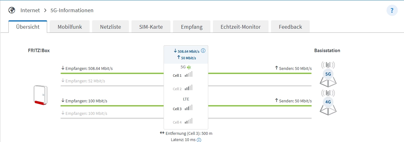Click Cell 1 signal strength bars

point(188,74)
